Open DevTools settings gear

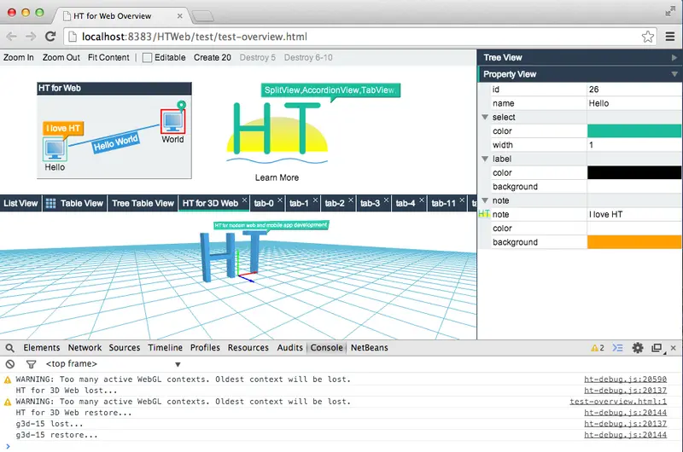[638, 348]
